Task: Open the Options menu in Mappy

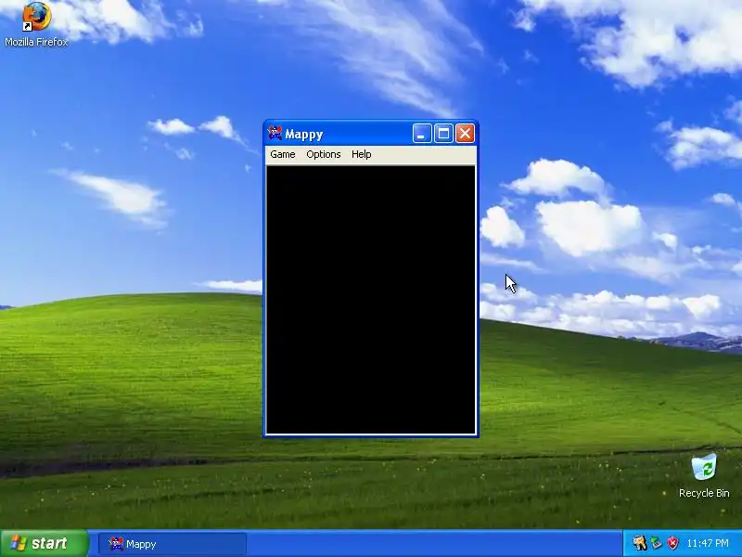Action: [x=323, y=154]
